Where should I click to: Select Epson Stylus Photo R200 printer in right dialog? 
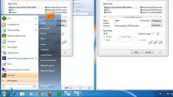pyautogui.click(x=118, y=7)
